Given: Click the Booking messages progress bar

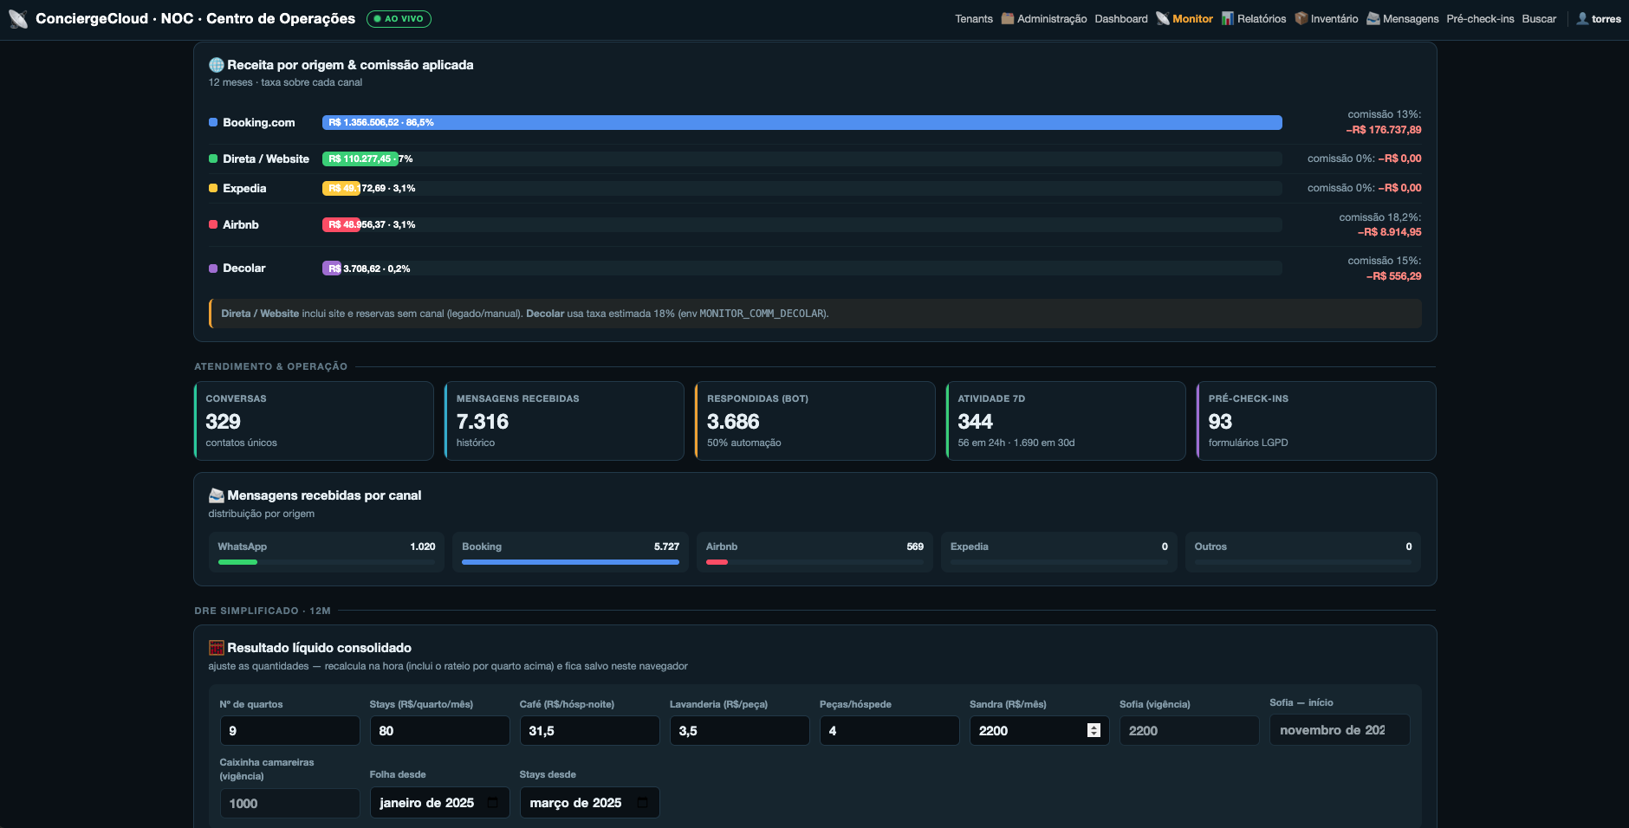Looking at the screenshot, I should tap(570, 562).
